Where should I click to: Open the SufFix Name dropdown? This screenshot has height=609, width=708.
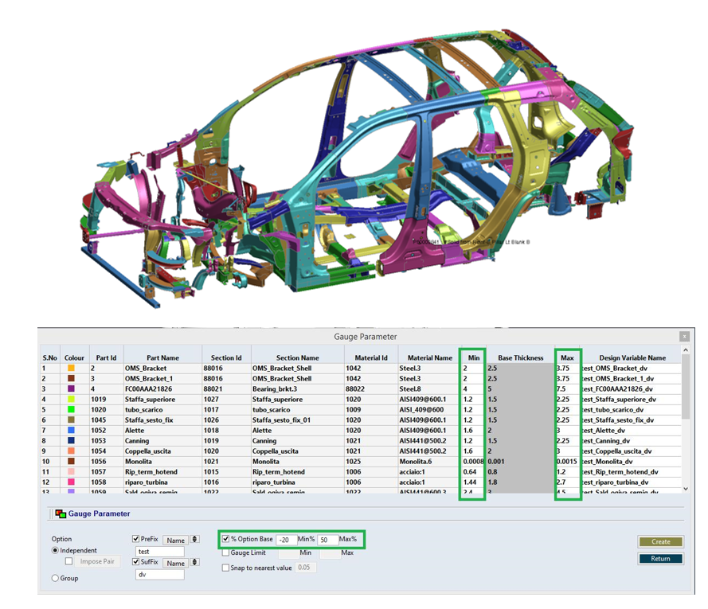pyautogui.click(x=175, y=563)
